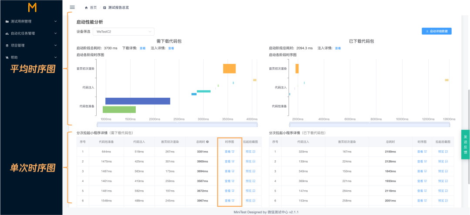Click the MiniTest M logo
The image size is (470, 215).
tap(32, 7)
